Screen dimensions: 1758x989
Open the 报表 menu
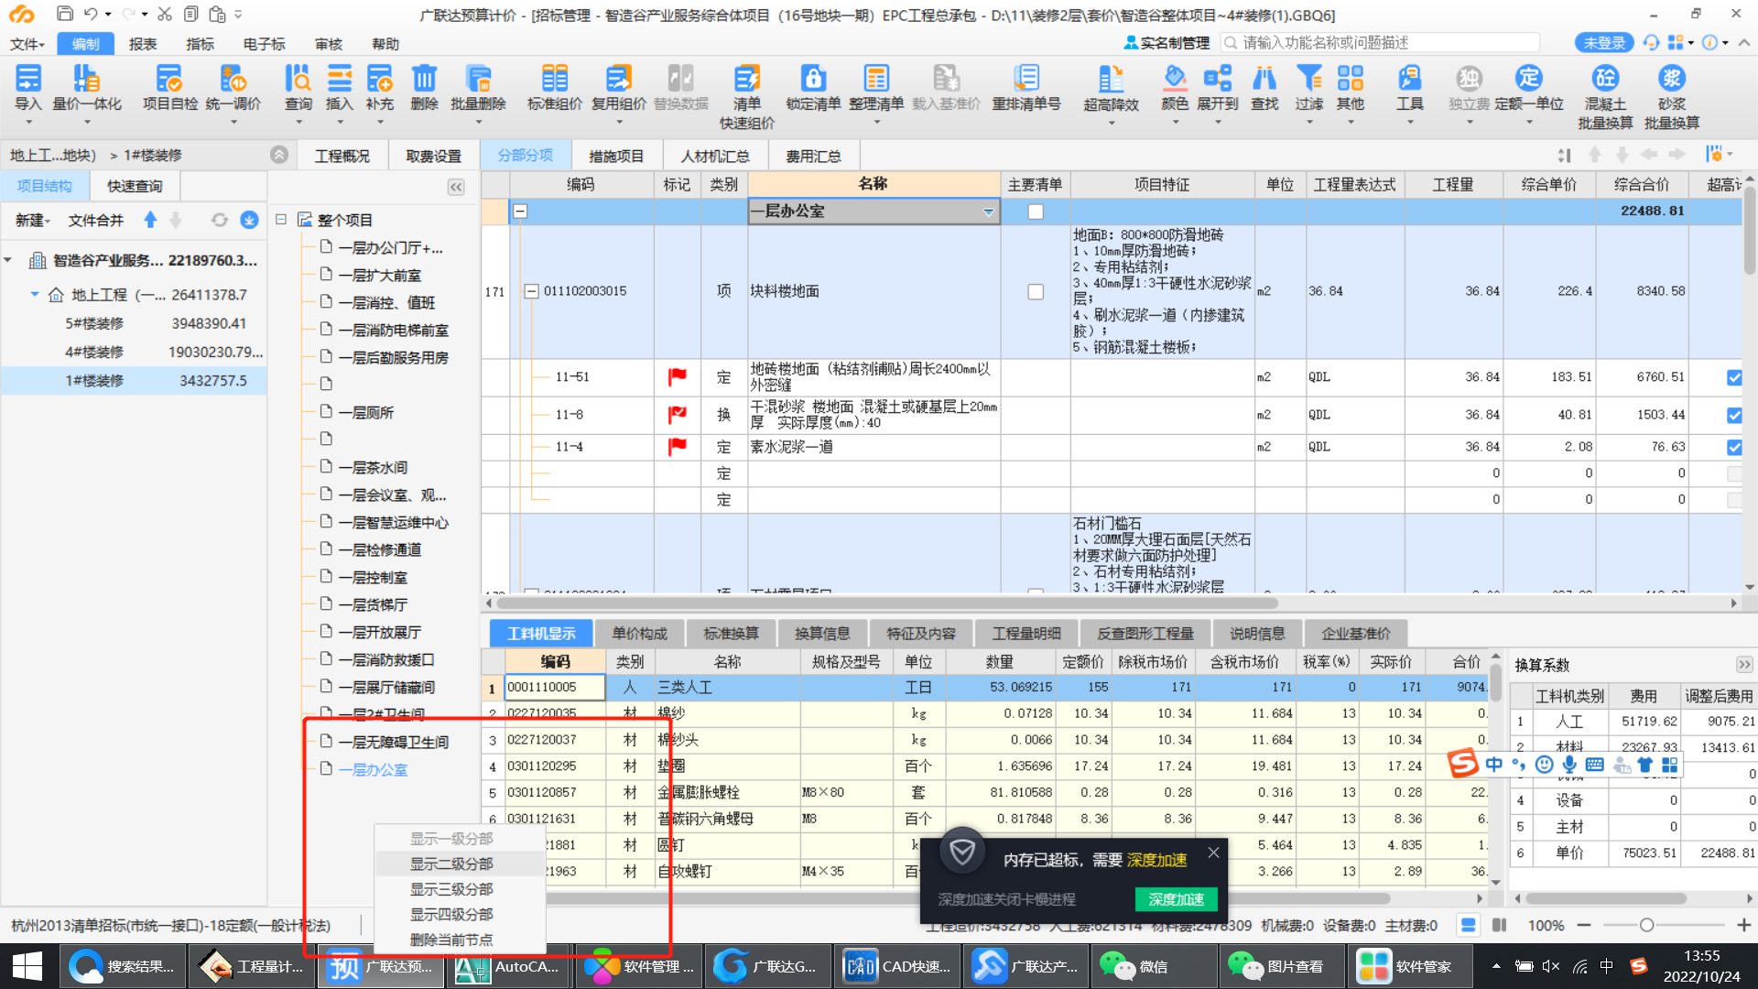(x=143, y=43)
